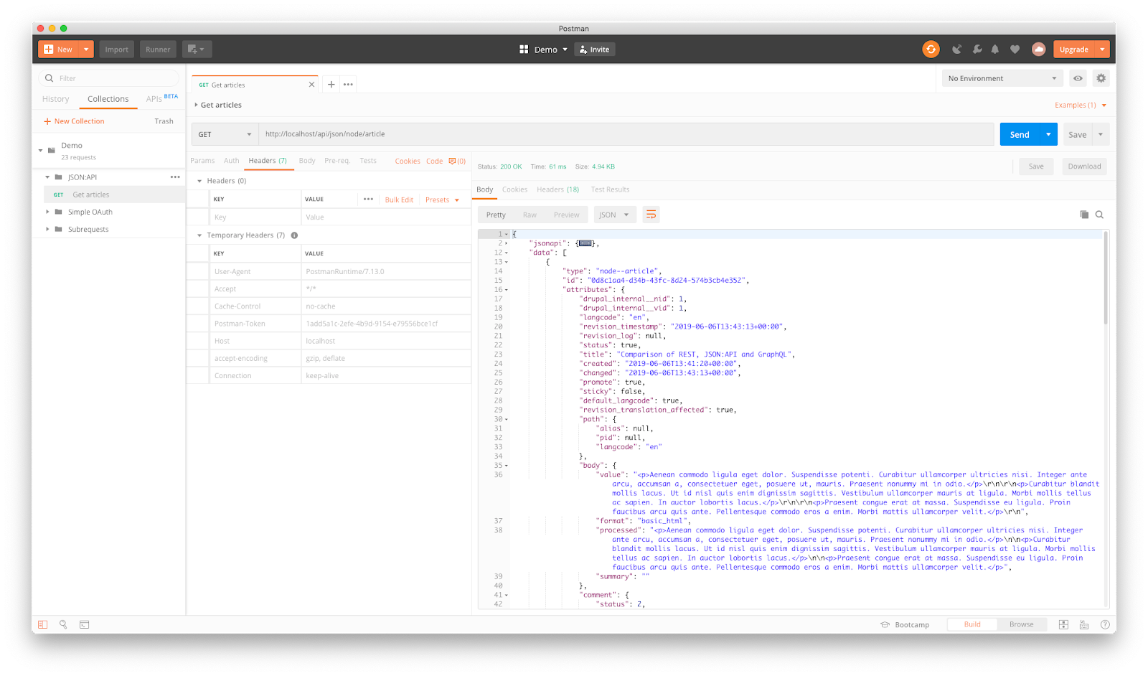The height and width of the screenshot is (676, 1148).
Task: Open tab options three-dot menu
Action: tap(348, 84)
